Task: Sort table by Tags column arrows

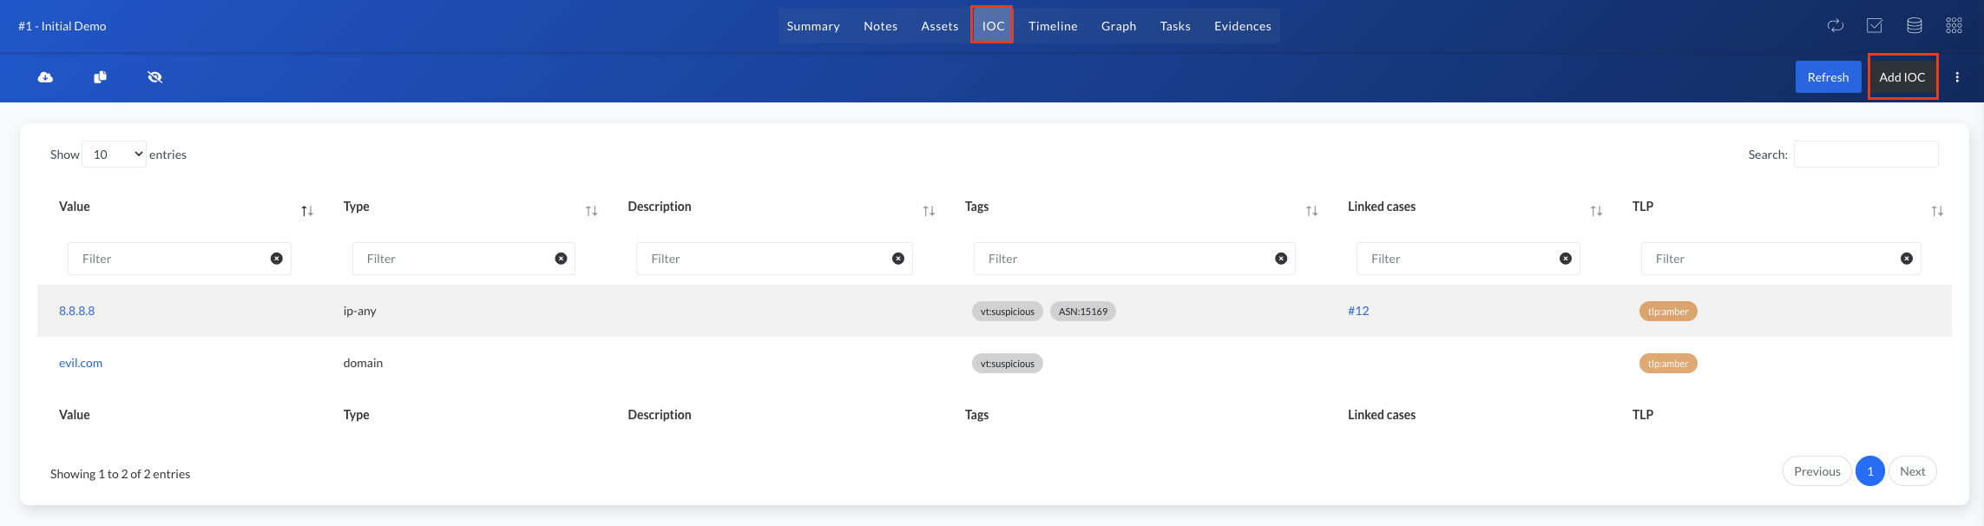Action: [x=1312, y=211]
